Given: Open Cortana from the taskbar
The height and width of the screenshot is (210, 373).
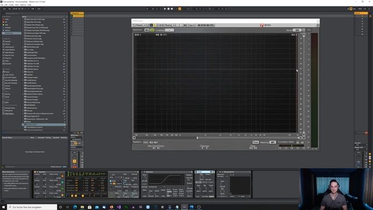Looking at the screenshot, I should (x=61, y=207).
